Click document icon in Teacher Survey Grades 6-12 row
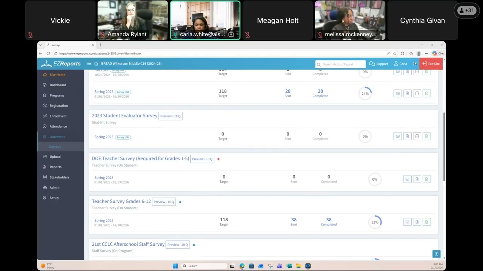Viewport: 483px width, 271px height. 417,222
